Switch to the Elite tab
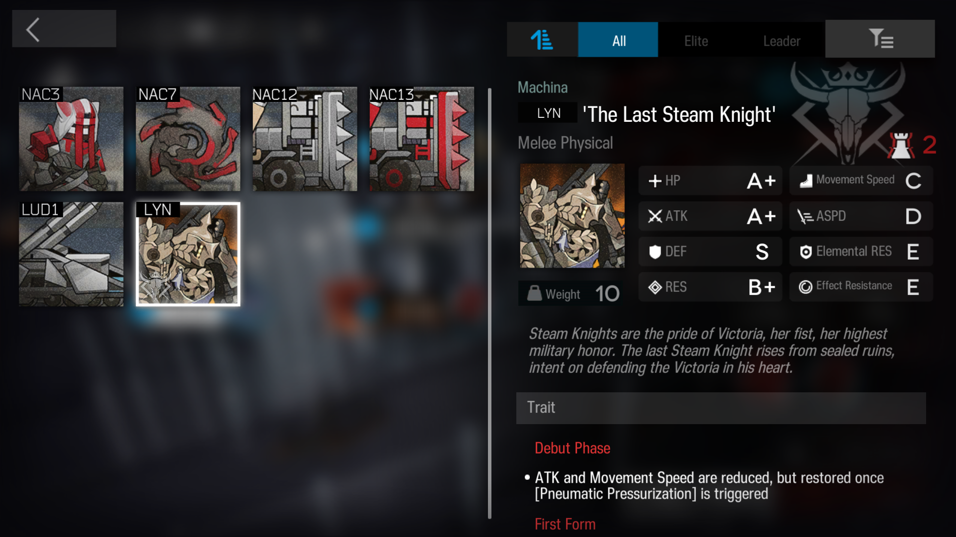The image size is (956, 537). [x=696, y=41]
